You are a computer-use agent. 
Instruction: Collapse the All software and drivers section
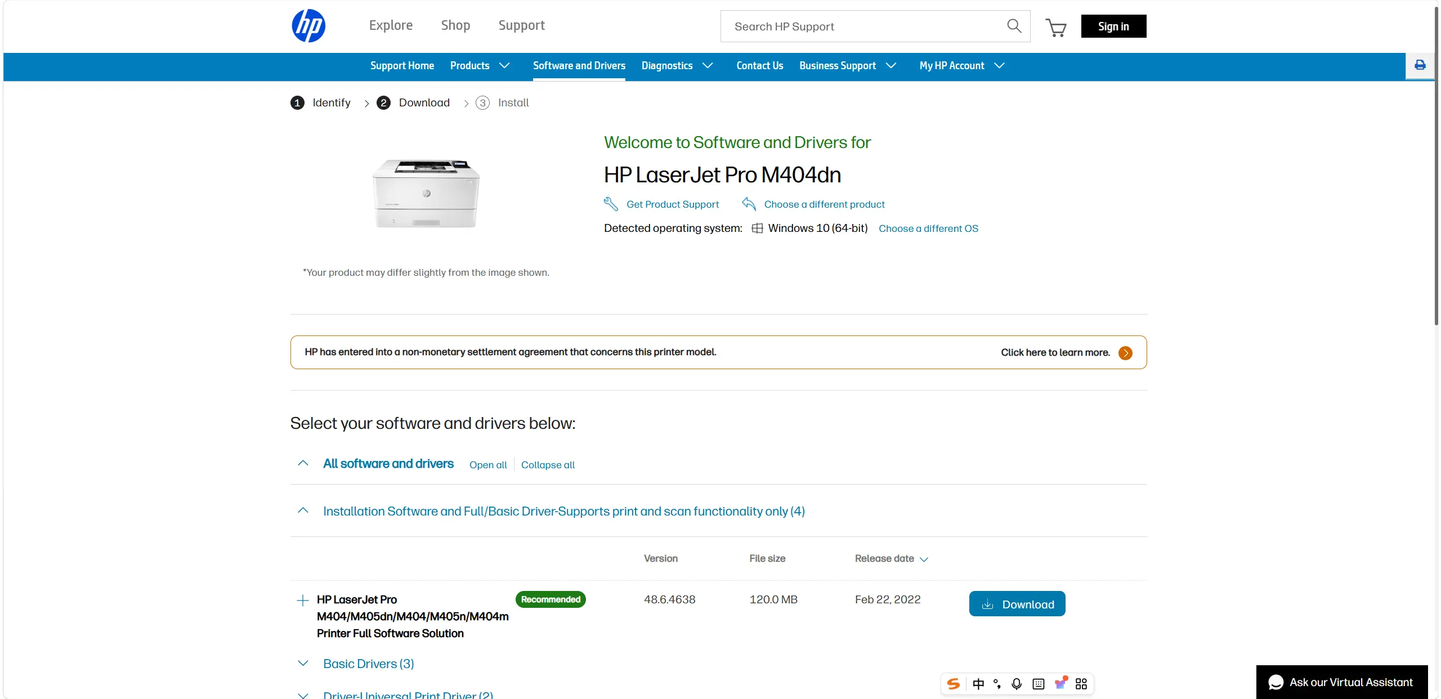[303, 463]
